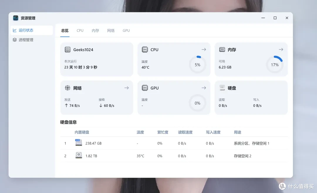Image resolution: width=317 pixels, height=193 pixels.
Task: Click the Geeks1024 hostname text
Action: click(x=83, y=50)
